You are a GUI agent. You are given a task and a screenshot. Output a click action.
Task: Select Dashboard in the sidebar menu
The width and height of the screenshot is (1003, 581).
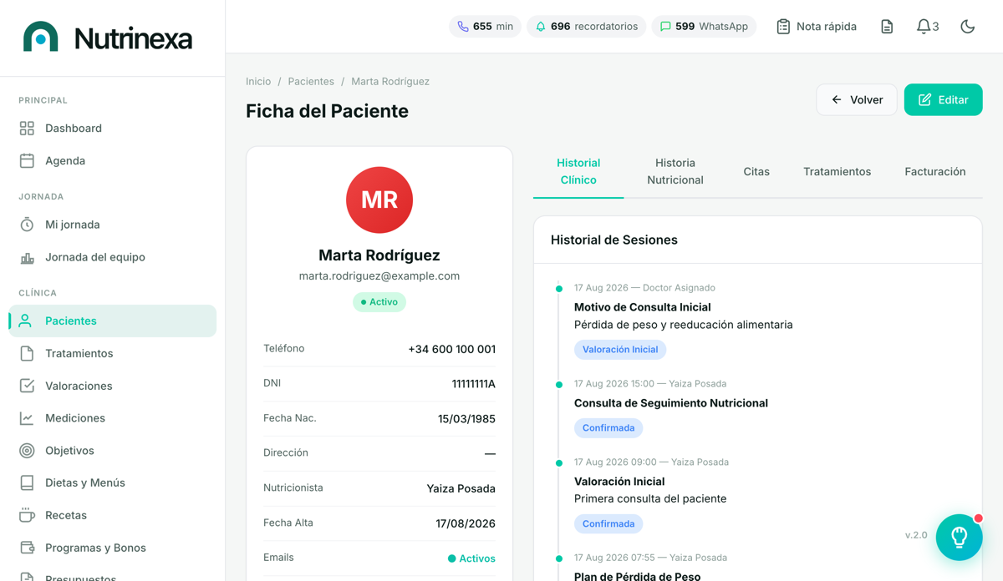pyautogui.click(x=113, y=129)
